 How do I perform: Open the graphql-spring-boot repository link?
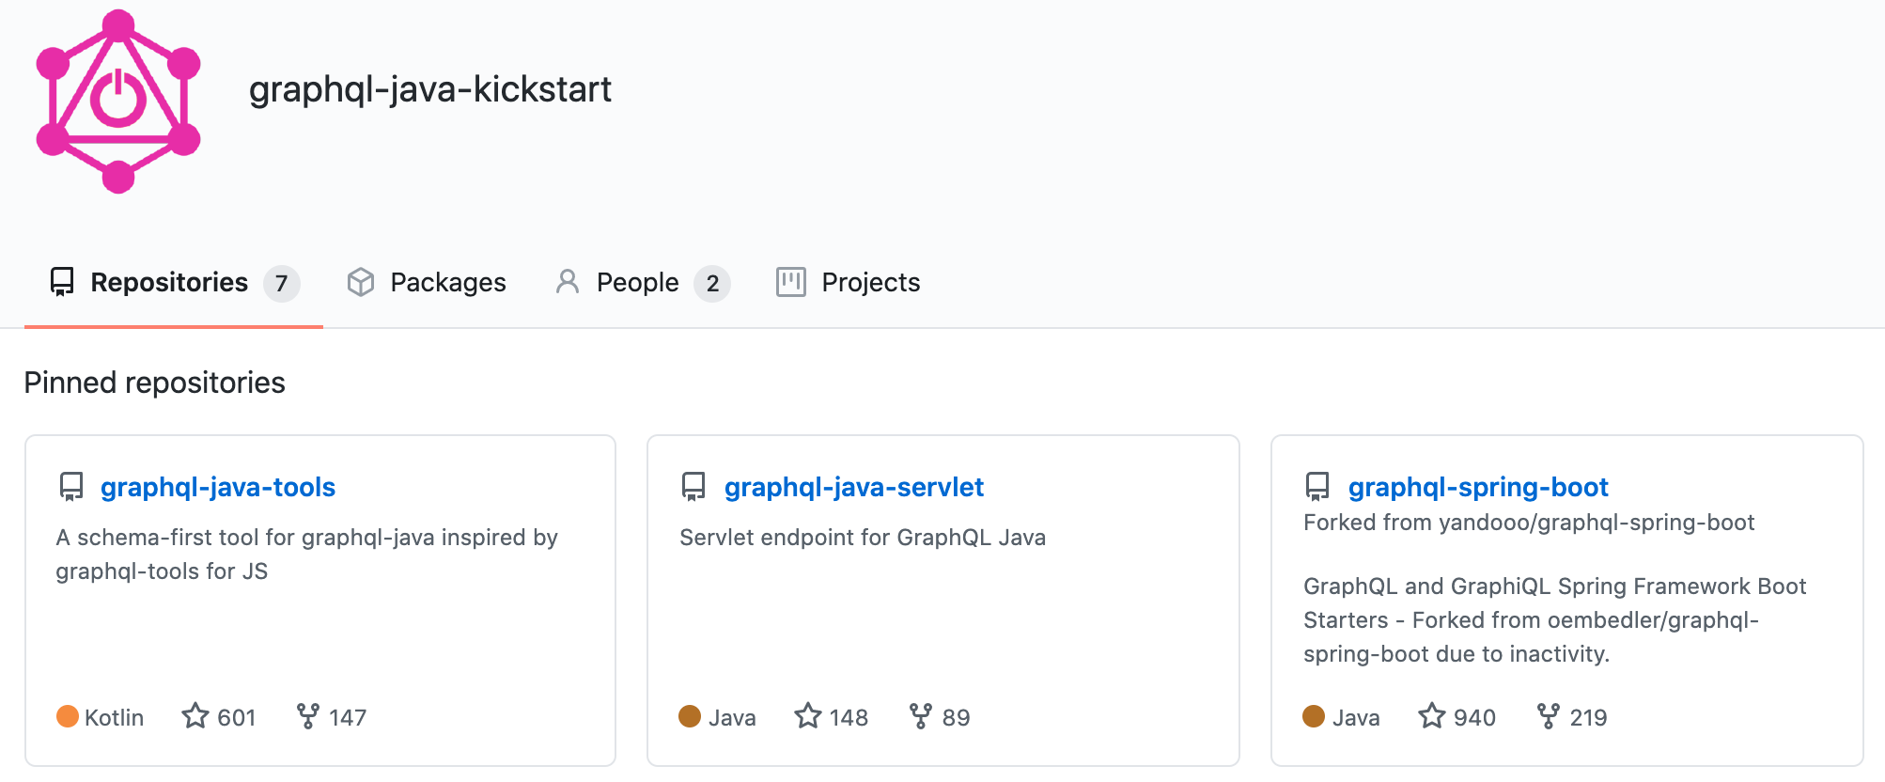coord(1478,487)
